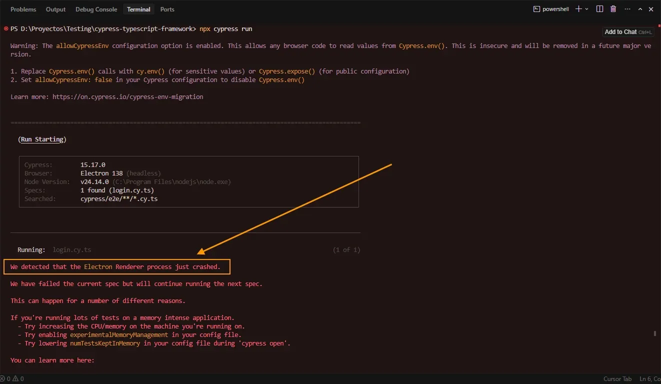Click the 'We have failed the current spec' line
The image size is (661, 384).
point(136,284)
